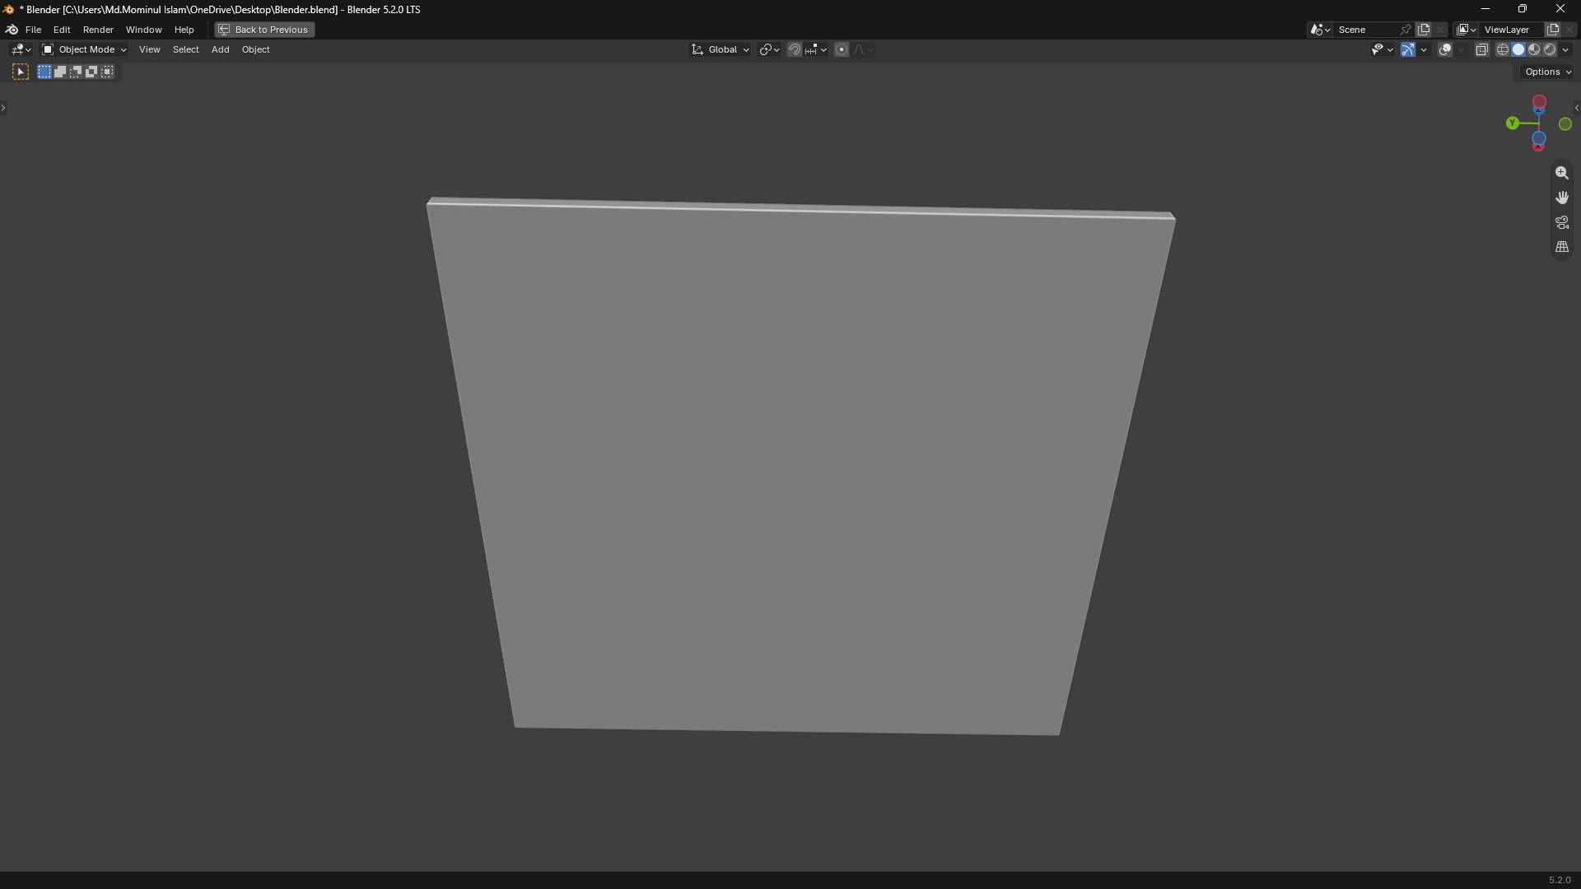The width and height of the screenshot is (1581, 889).
Task: Switch perspective/orthographic with the grid icon
Action: (1562, 247)
